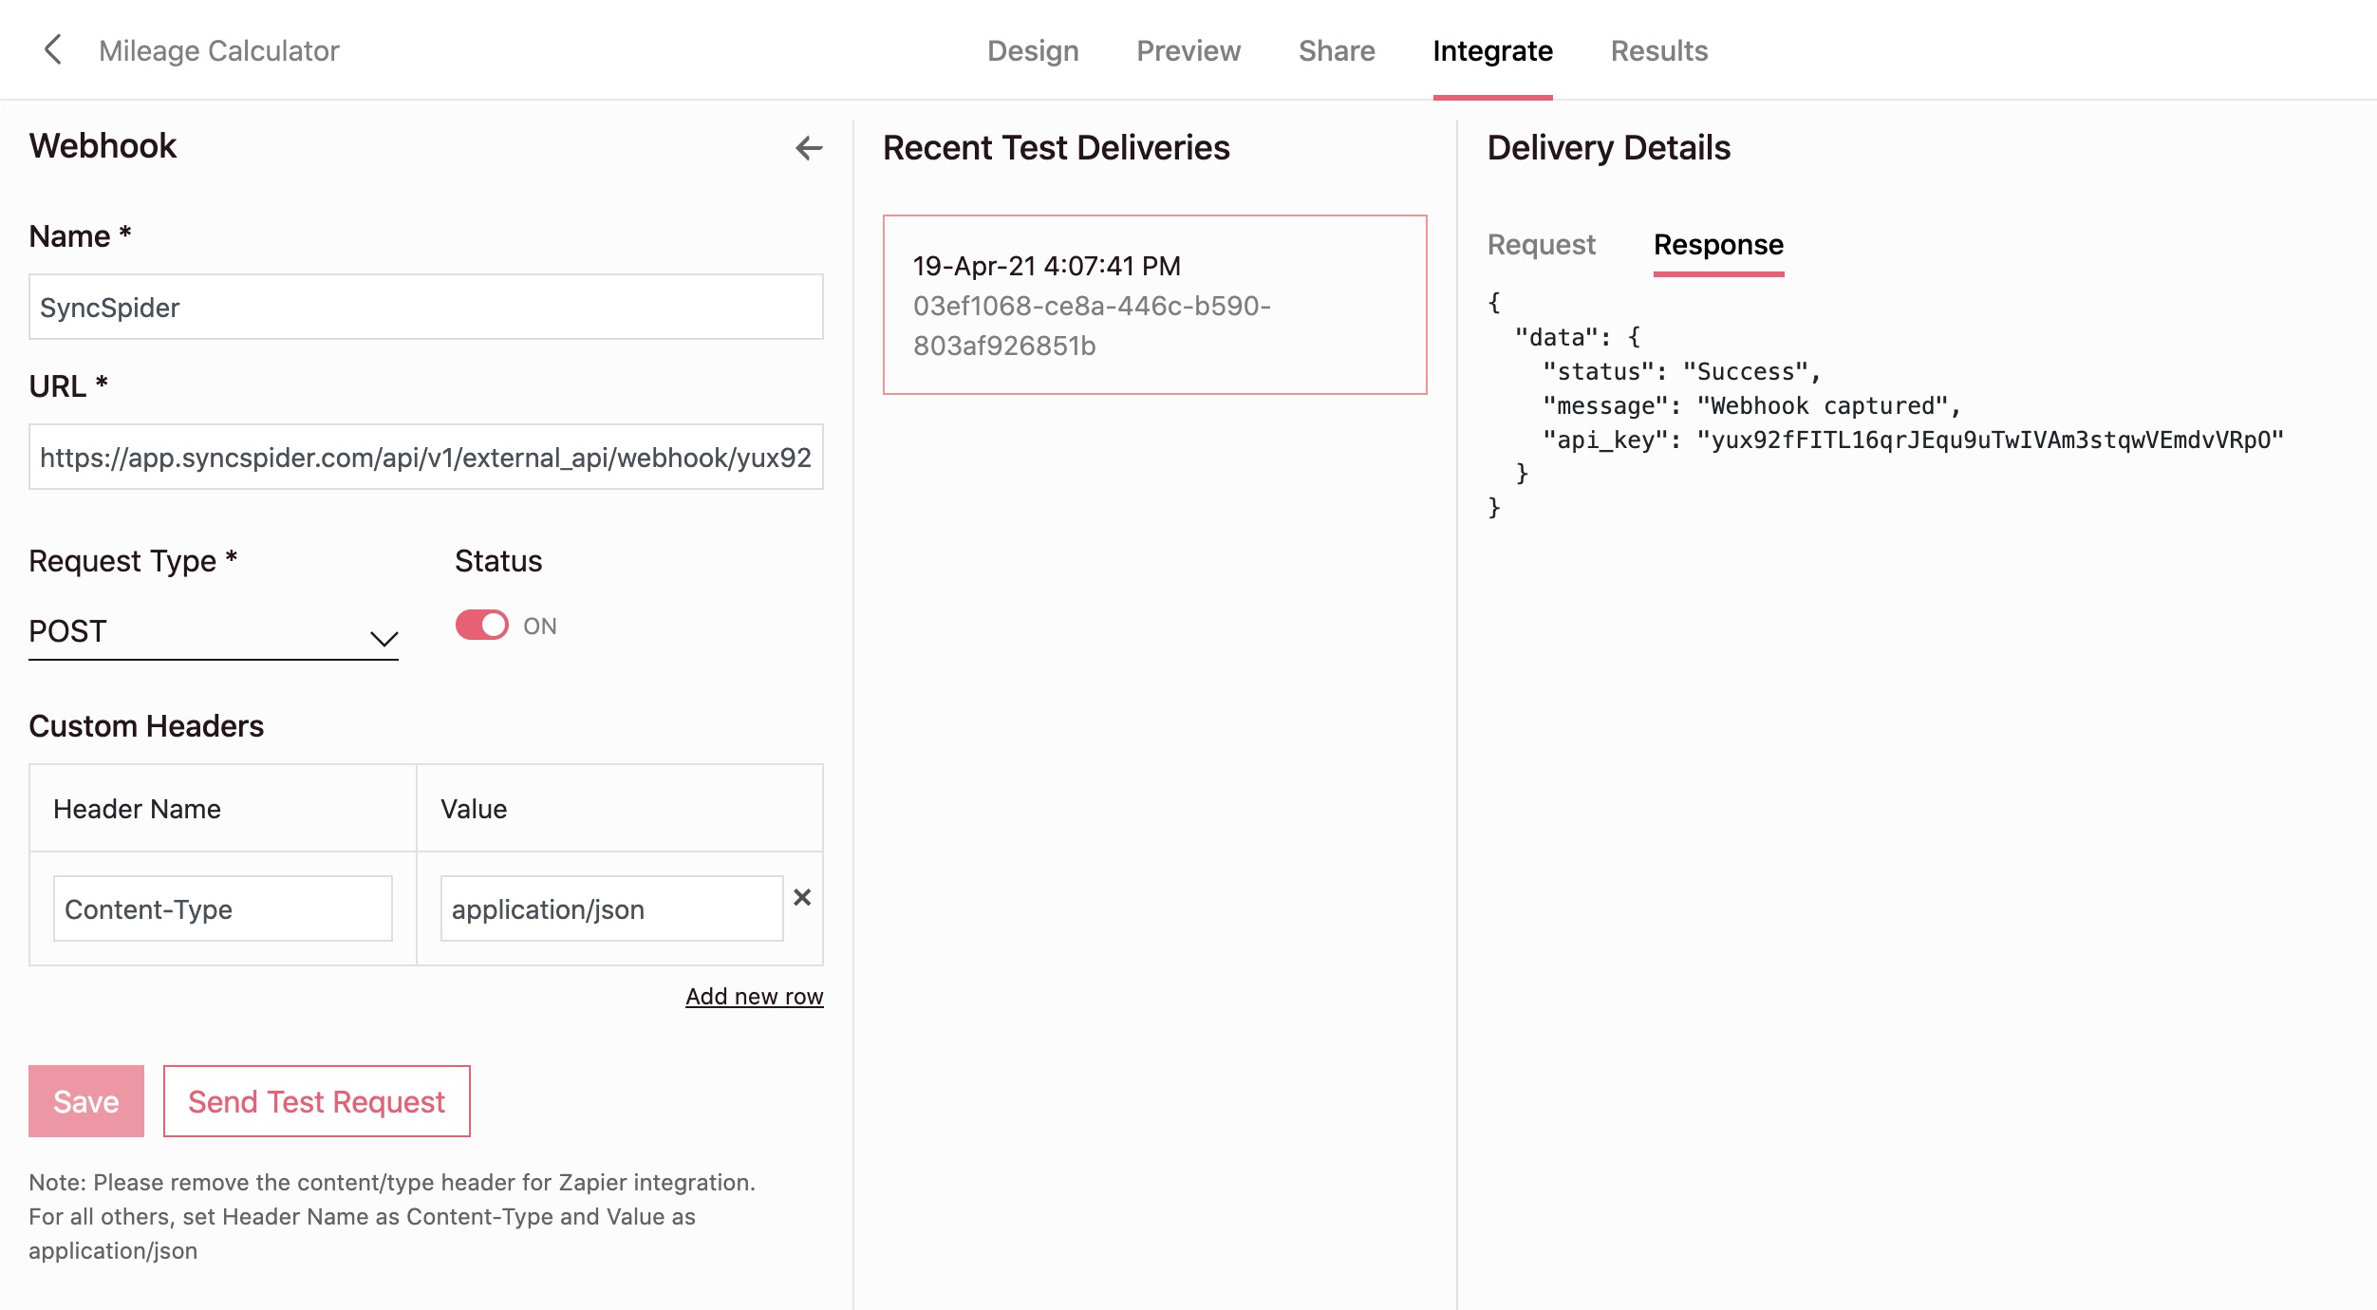The width and height of the screenshot is (2377, 1310).
Task: Click the Custom Headers heading
Action: [146, 726]
